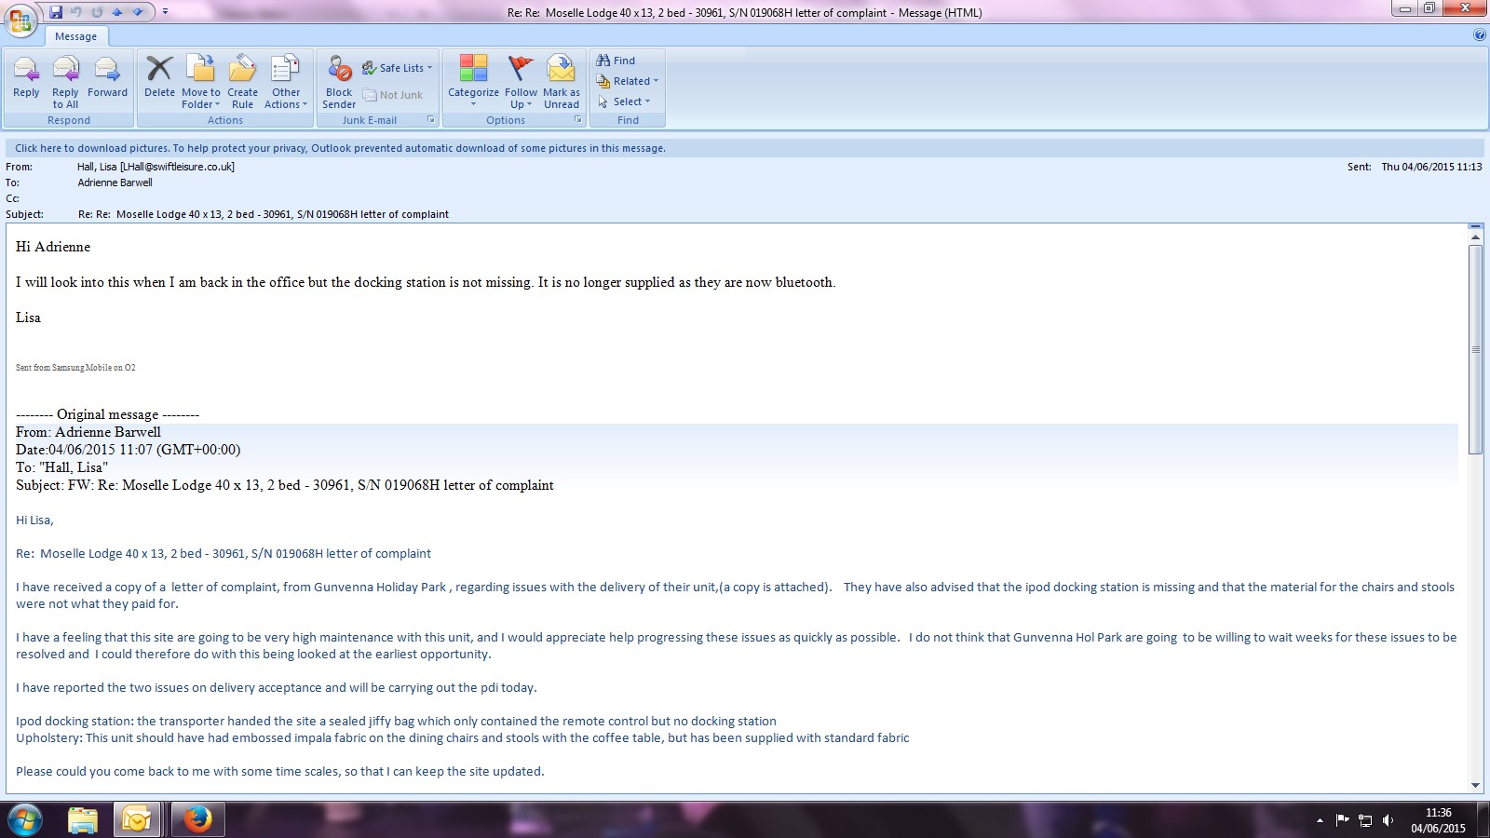Open network status tray icon

[1365, 820]
